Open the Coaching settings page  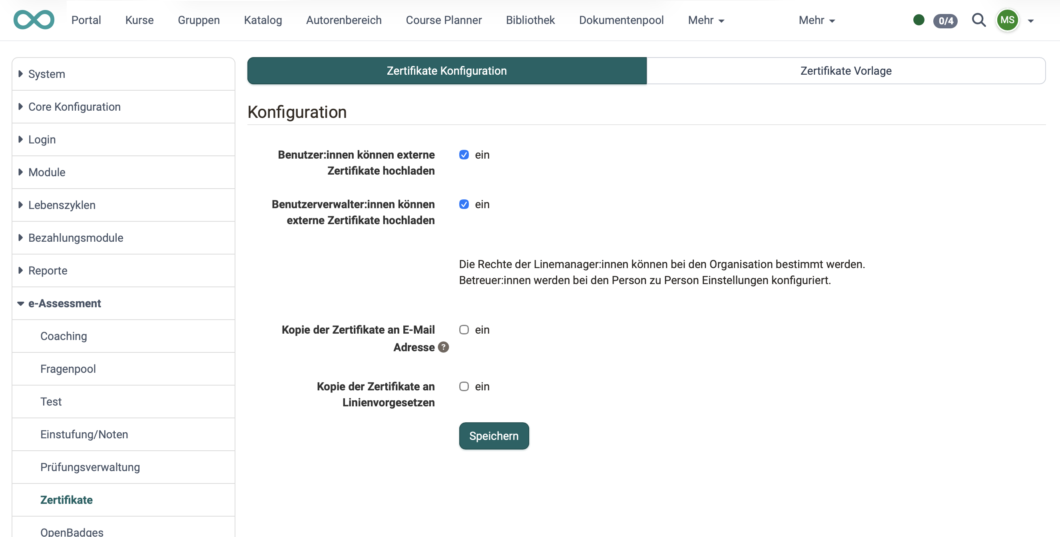(64, 336)
